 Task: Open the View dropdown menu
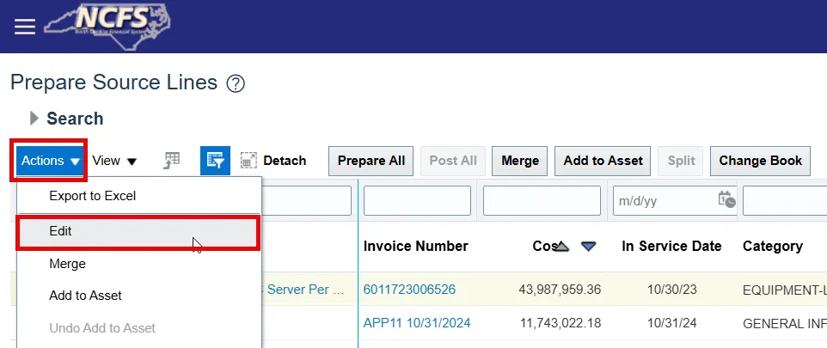pos(114,161)
